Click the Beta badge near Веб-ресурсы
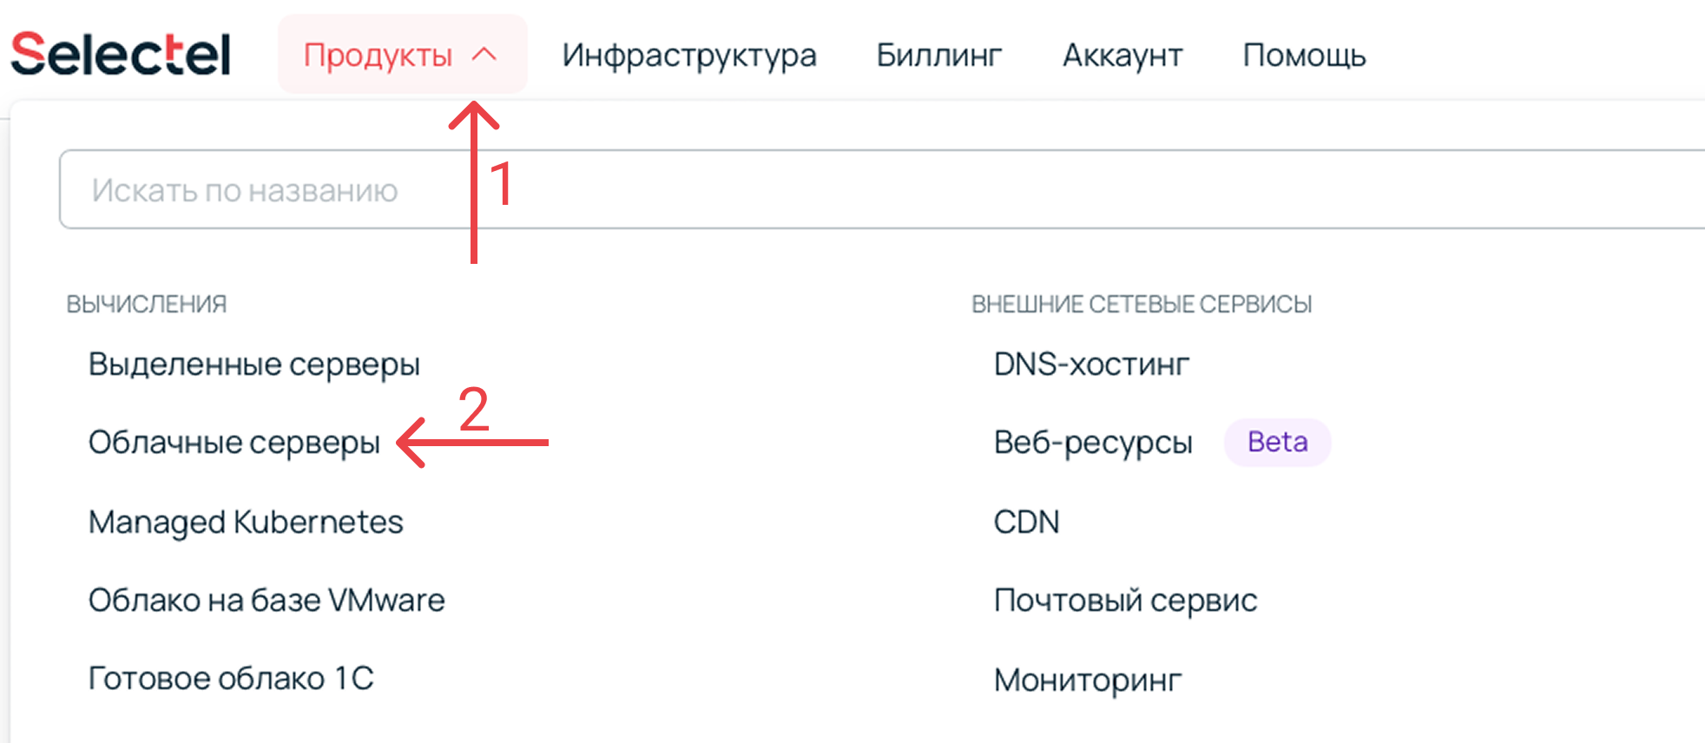 click(1276, 442)
